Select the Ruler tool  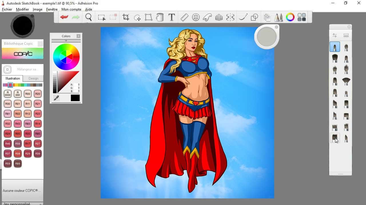[x=184, y=17]
